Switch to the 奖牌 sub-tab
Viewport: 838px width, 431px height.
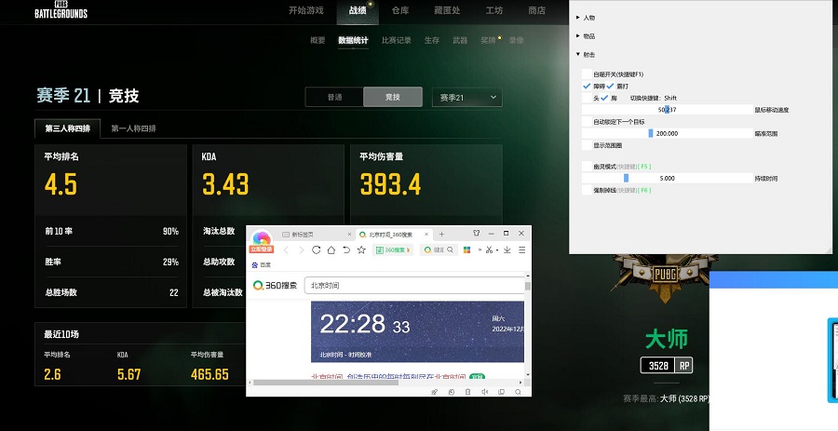(x=488, y=40)
